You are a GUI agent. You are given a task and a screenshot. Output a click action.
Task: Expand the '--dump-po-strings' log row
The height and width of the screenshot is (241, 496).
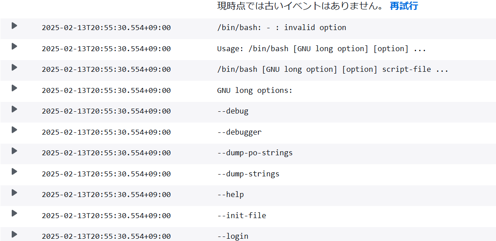tap(14, 151)
